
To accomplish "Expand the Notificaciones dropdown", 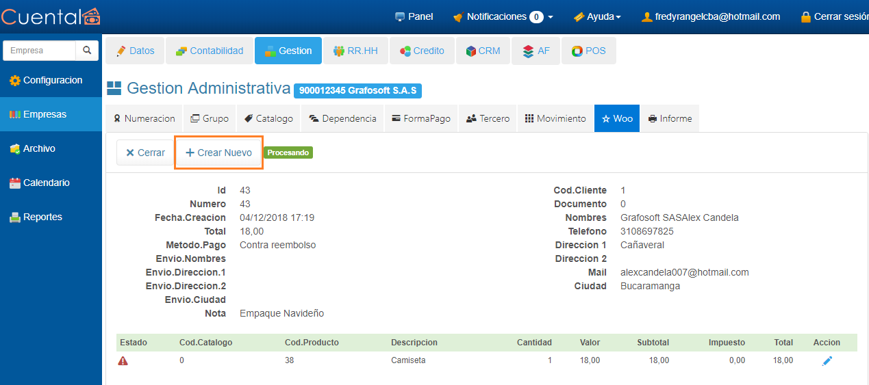I will point(503,16).
